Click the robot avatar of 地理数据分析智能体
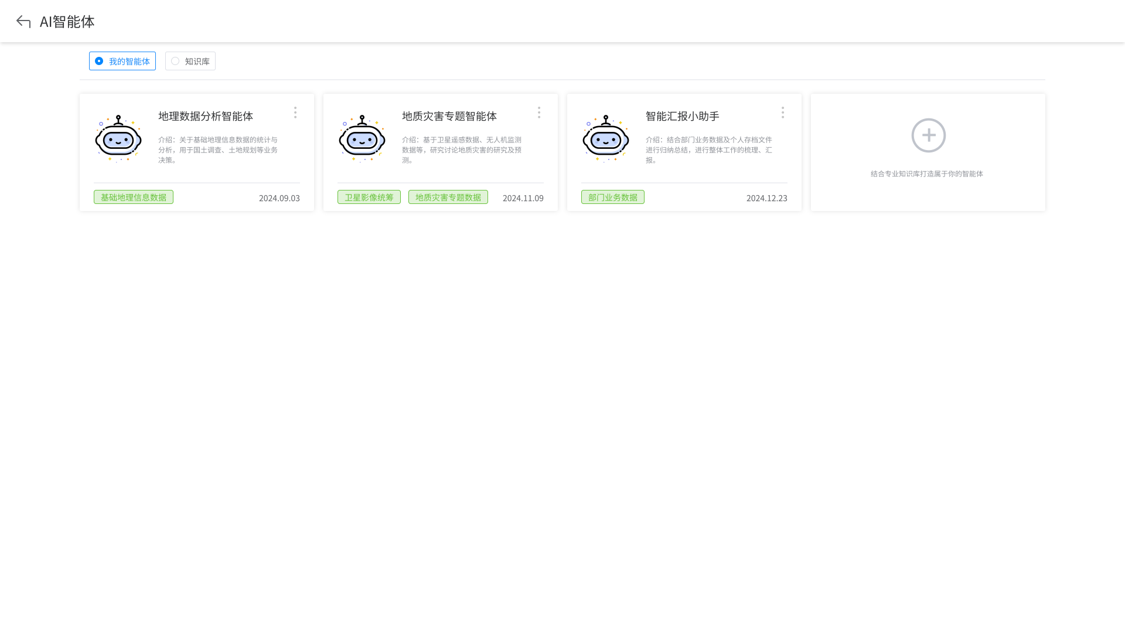 point(118,139)
